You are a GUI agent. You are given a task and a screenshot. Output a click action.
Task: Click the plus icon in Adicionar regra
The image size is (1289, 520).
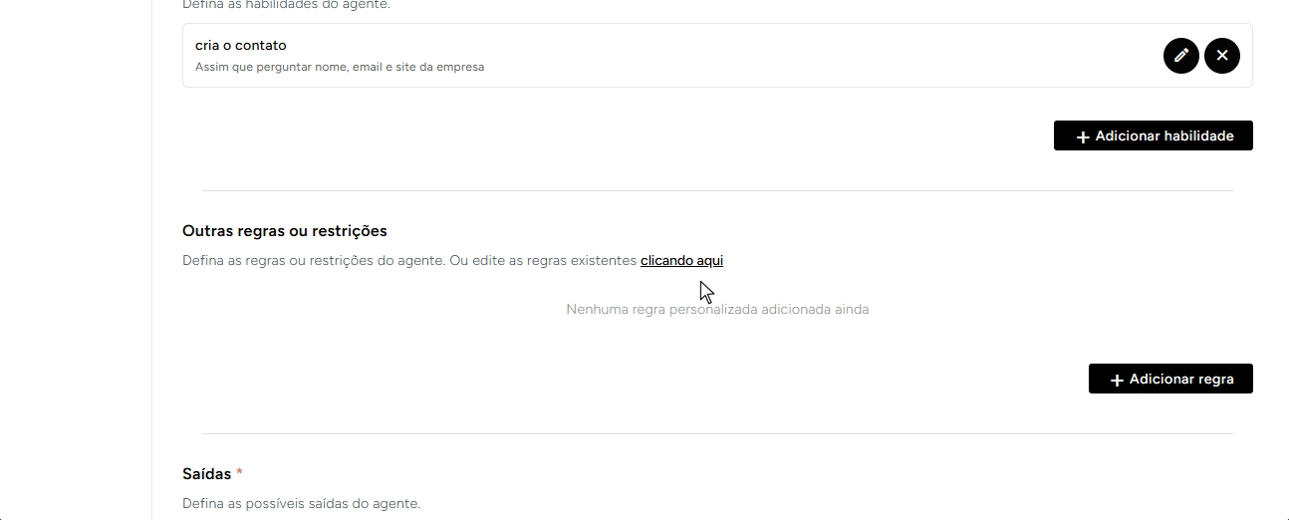coord(1117,380)
